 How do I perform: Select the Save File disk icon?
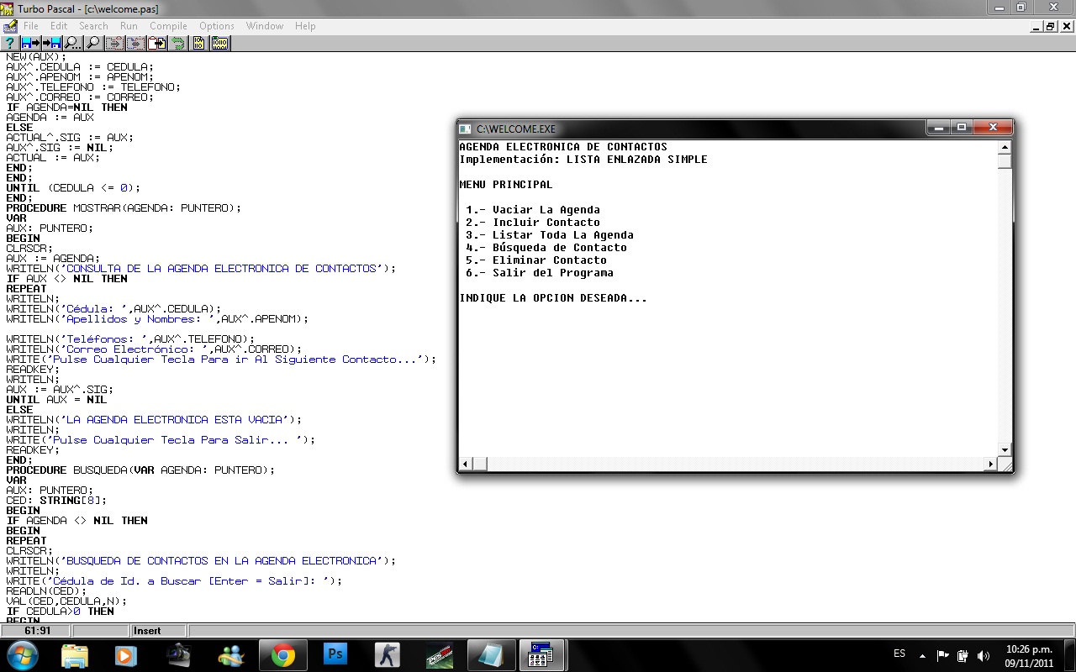50,43
